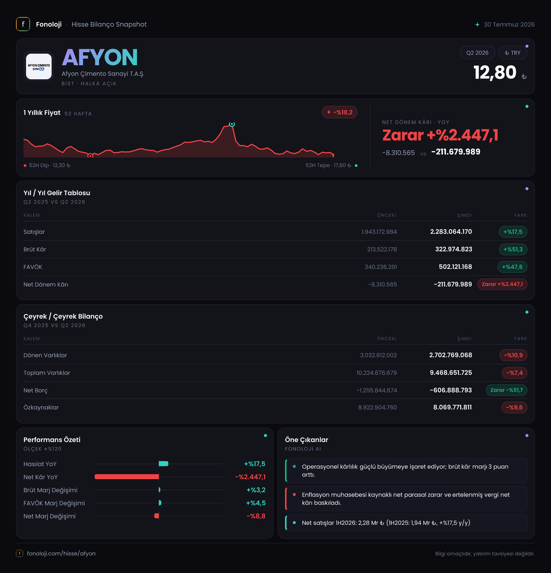The width and height of the screenshot is (551, 573).
Task: Click the +%17,5 badge in Satışlar row
Action: [x=513, y=232]
